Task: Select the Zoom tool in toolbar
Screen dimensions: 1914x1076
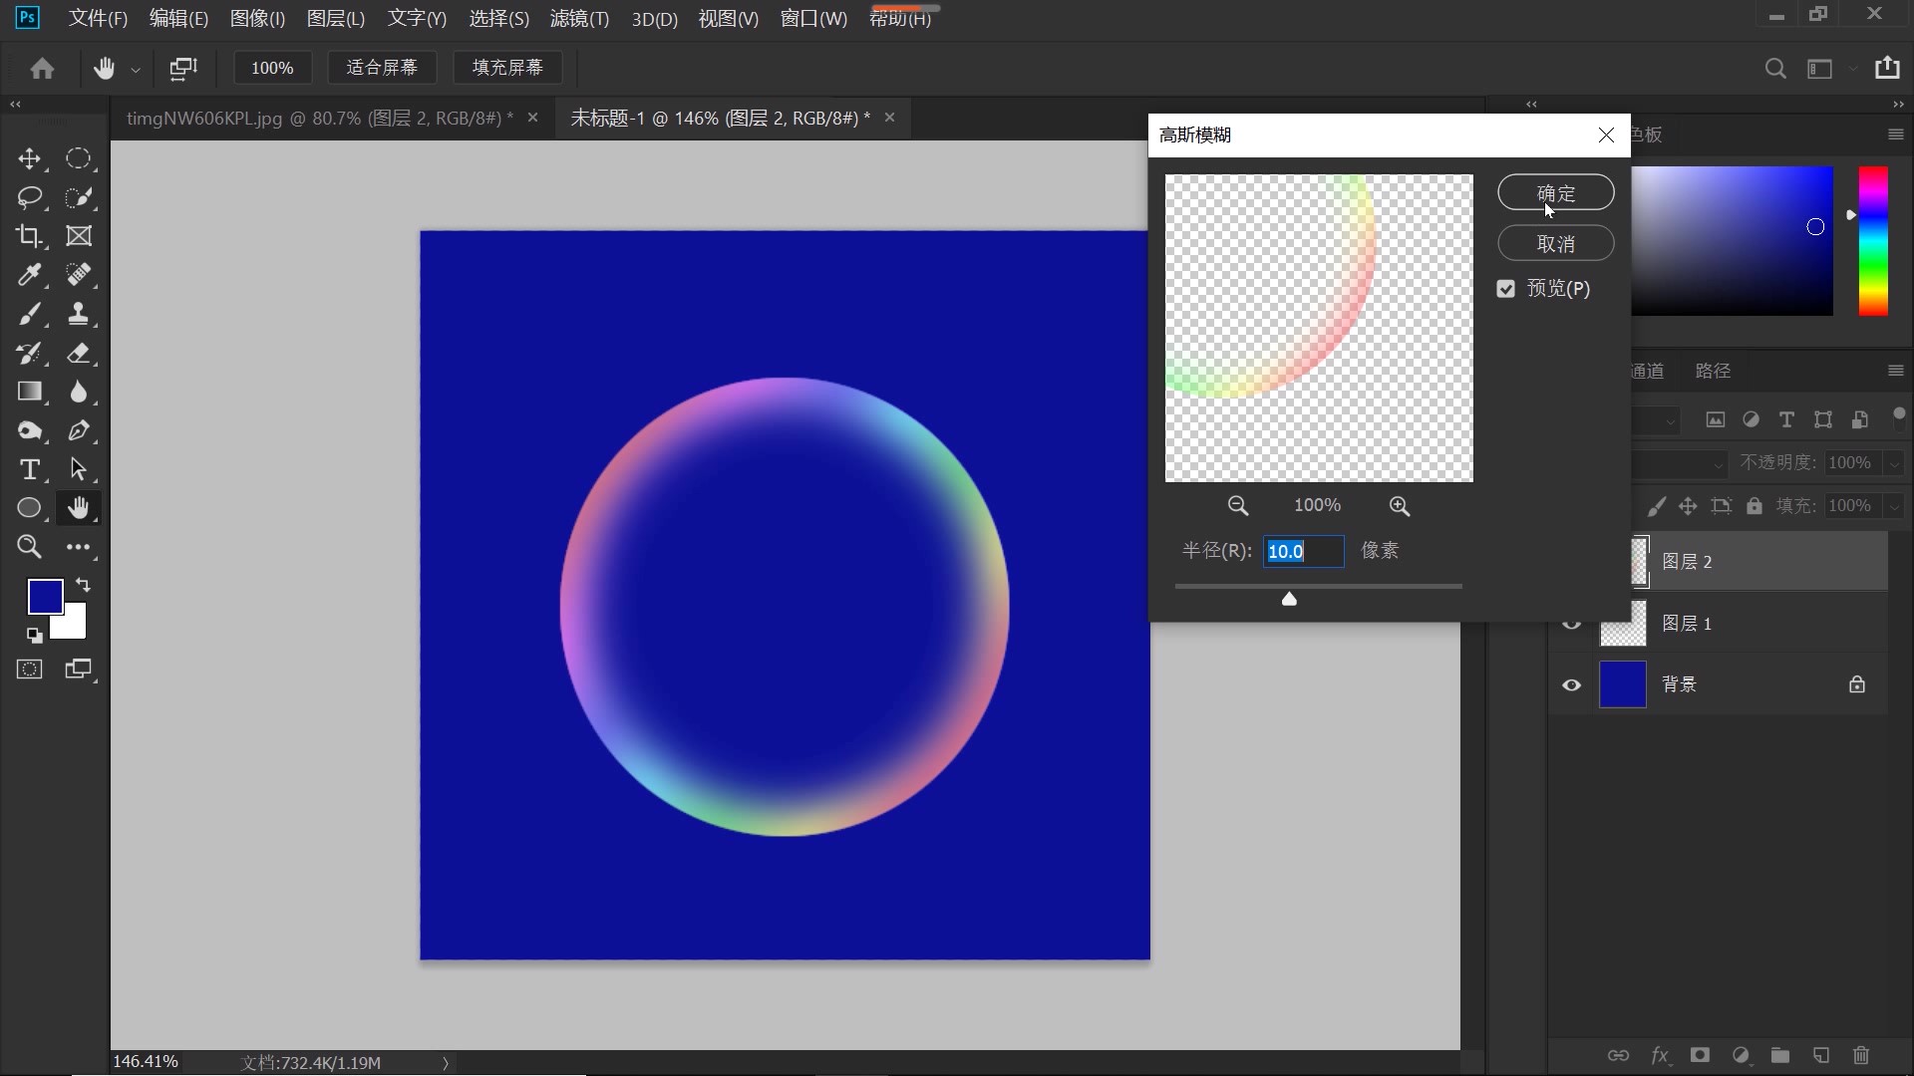Action: point(29,547)
